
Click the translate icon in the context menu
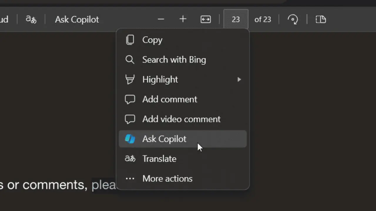(130, 159)
